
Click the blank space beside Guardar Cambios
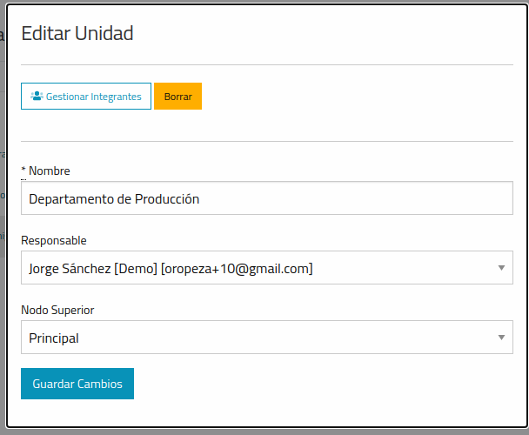322,384
